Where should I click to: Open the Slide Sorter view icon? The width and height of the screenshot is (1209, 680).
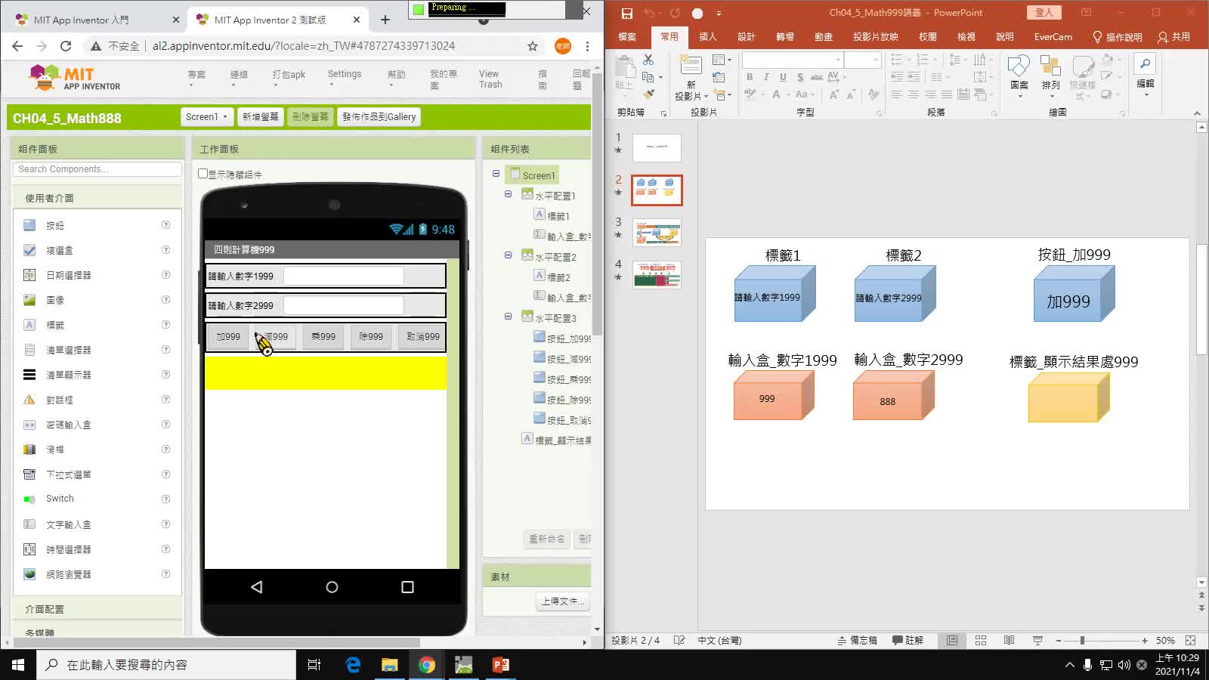[x=981, y=640]
